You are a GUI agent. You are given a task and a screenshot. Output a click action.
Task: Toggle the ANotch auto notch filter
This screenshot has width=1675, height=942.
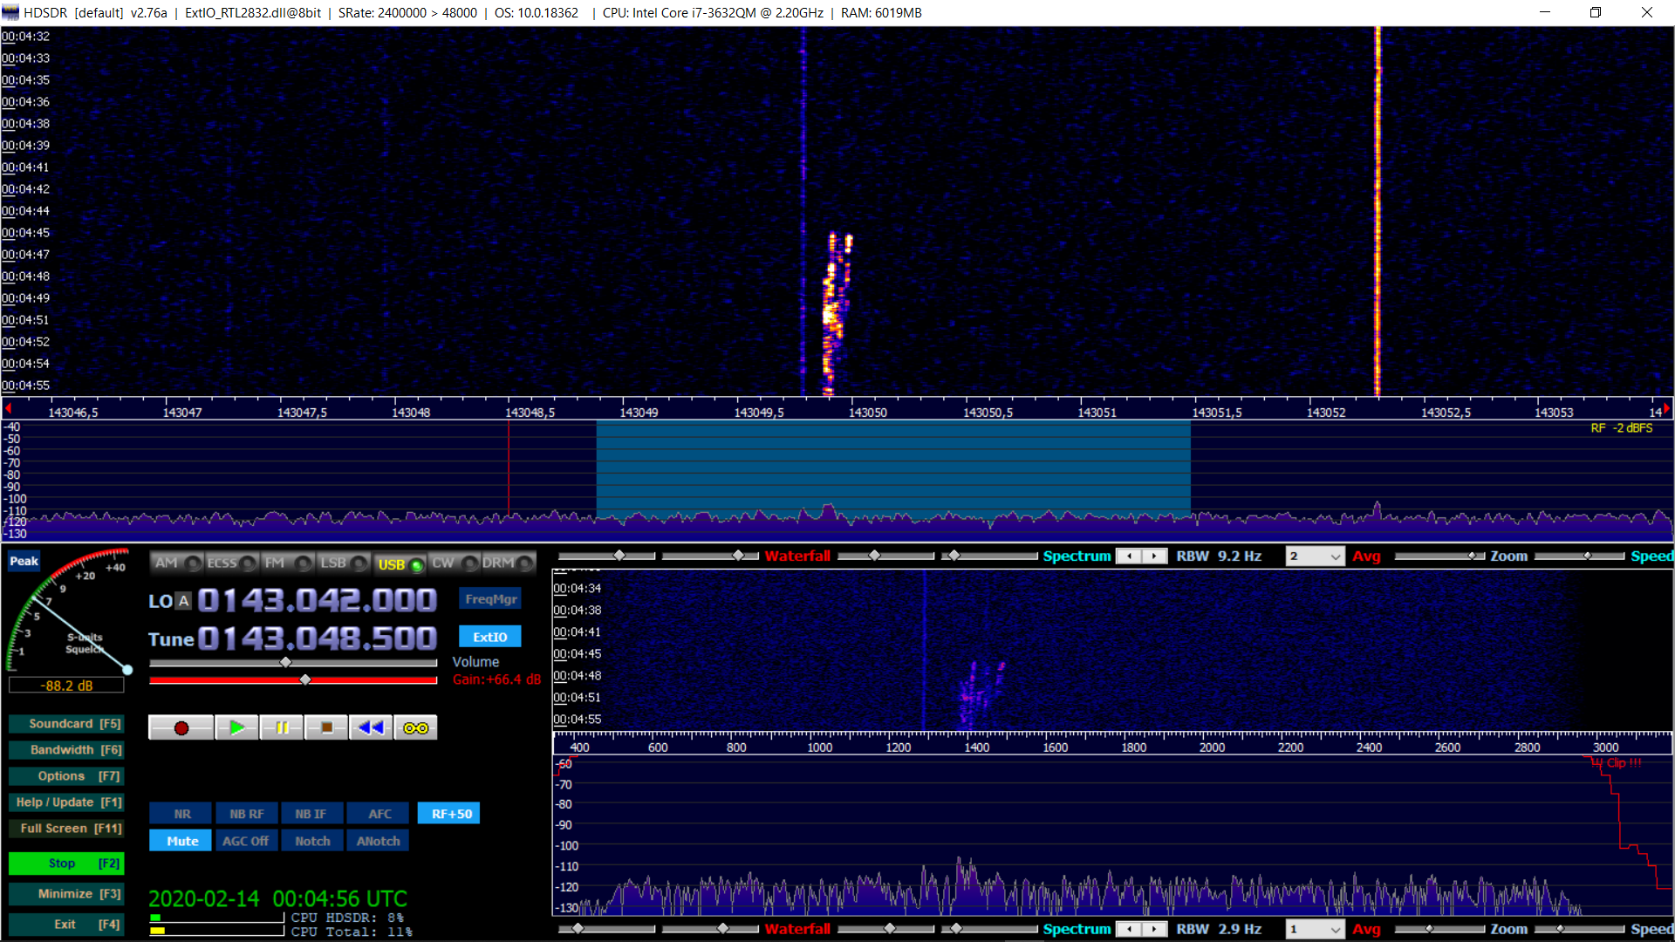point(378,841)
